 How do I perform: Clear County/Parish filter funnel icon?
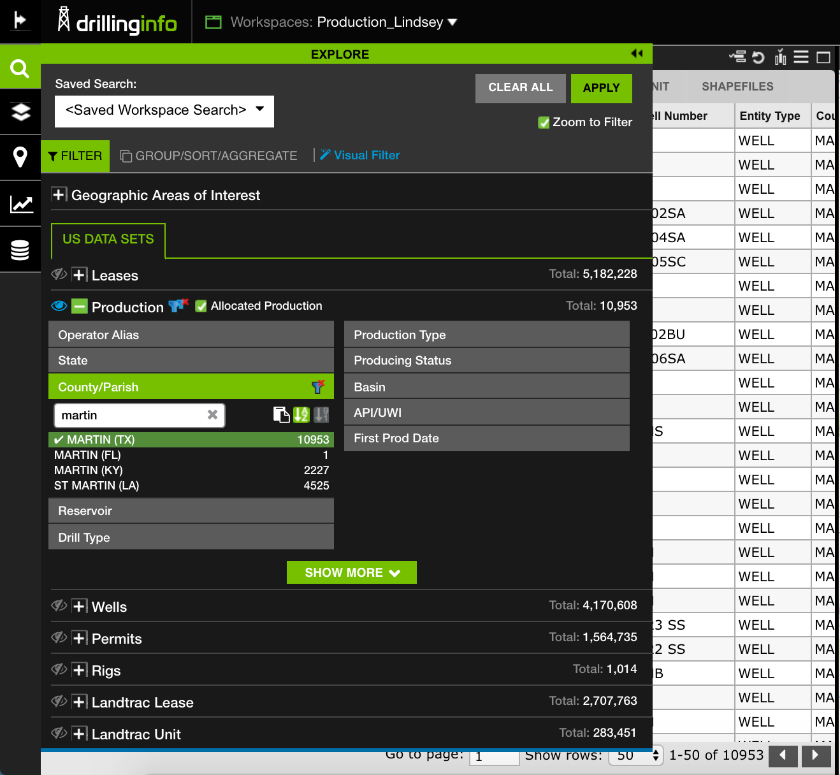318,386
